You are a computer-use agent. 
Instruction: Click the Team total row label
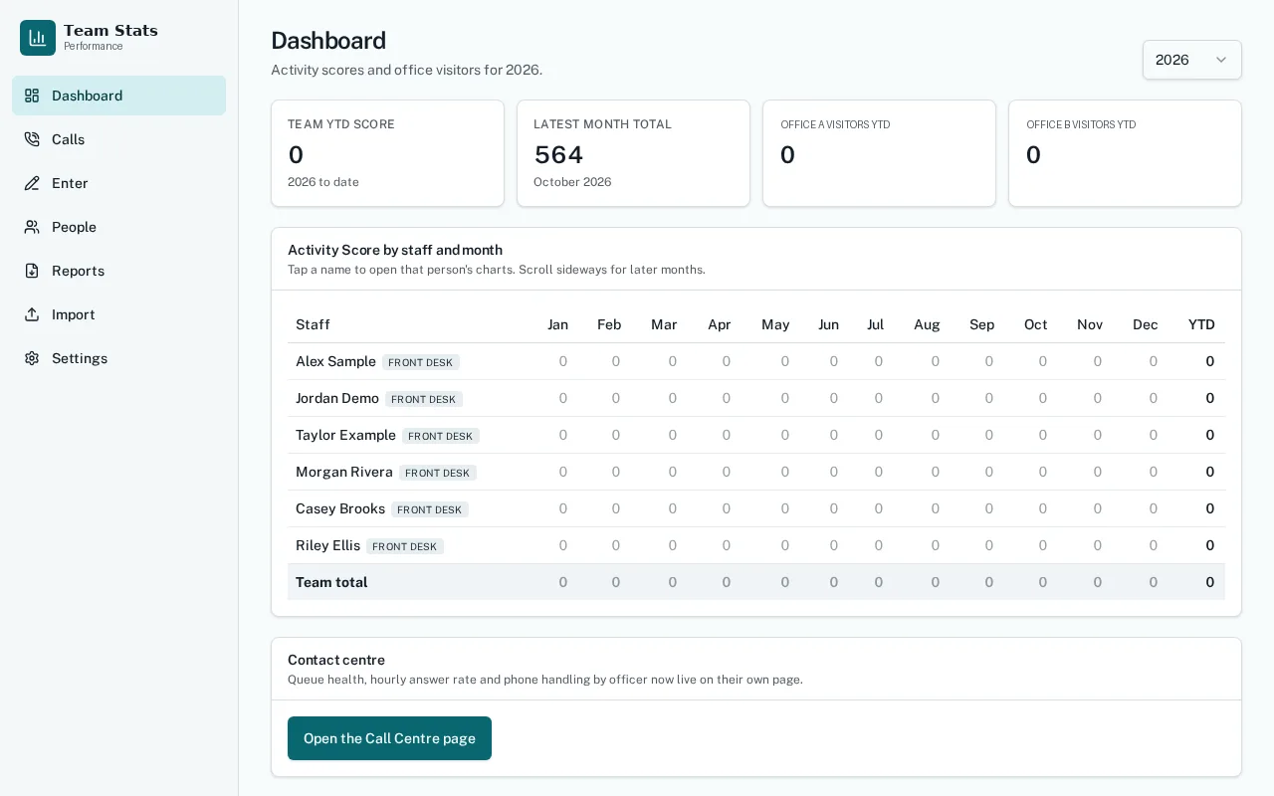[331, 582]
